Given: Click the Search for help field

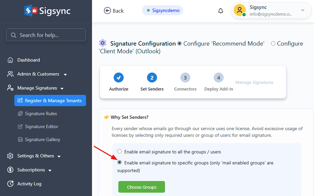Looking at the screenshot, I should pyautogui.click(x=46, y=35).
